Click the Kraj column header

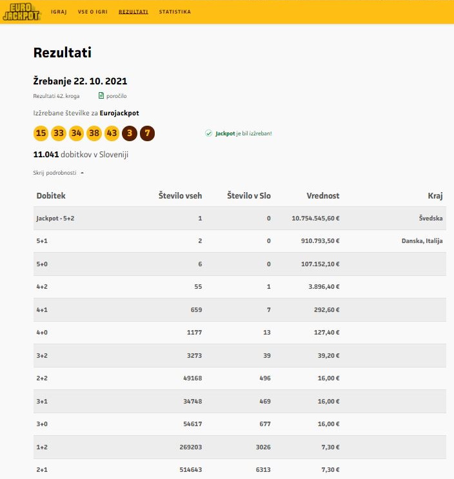435,196
